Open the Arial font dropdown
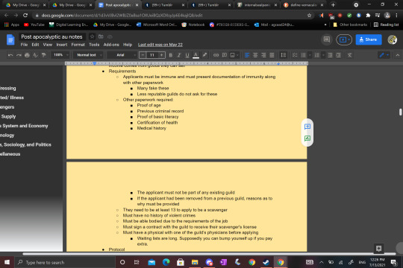 tap(122, 55)
